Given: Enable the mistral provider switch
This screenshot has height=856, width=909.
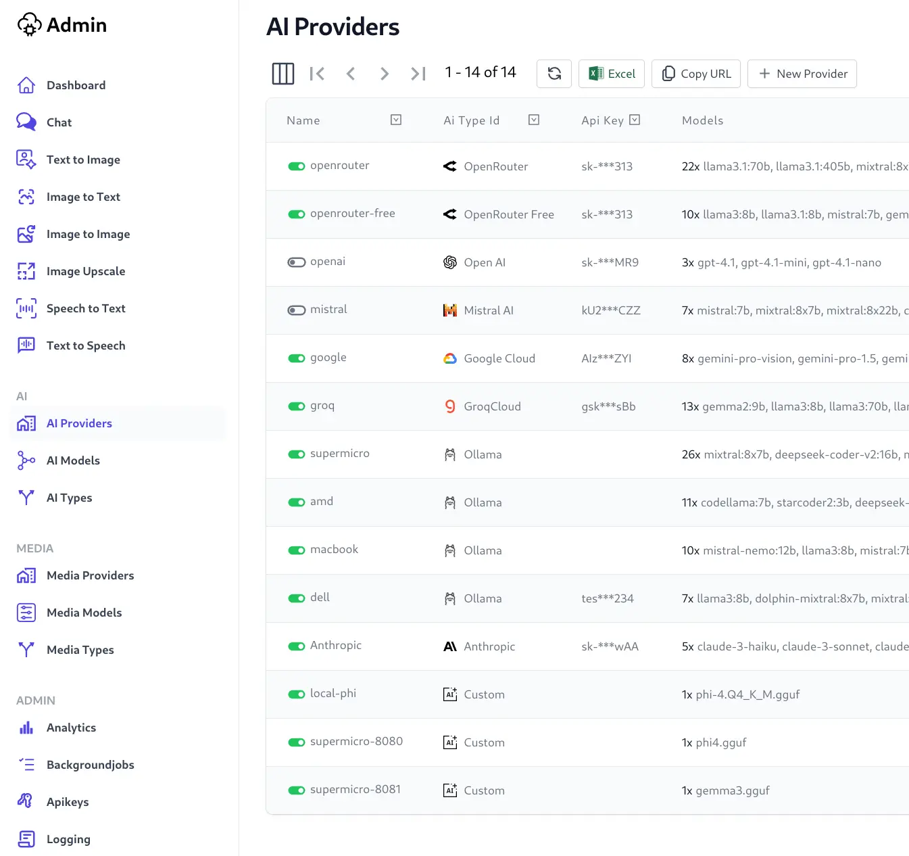Looking at the screenshot, I should (x=297, y=310).
